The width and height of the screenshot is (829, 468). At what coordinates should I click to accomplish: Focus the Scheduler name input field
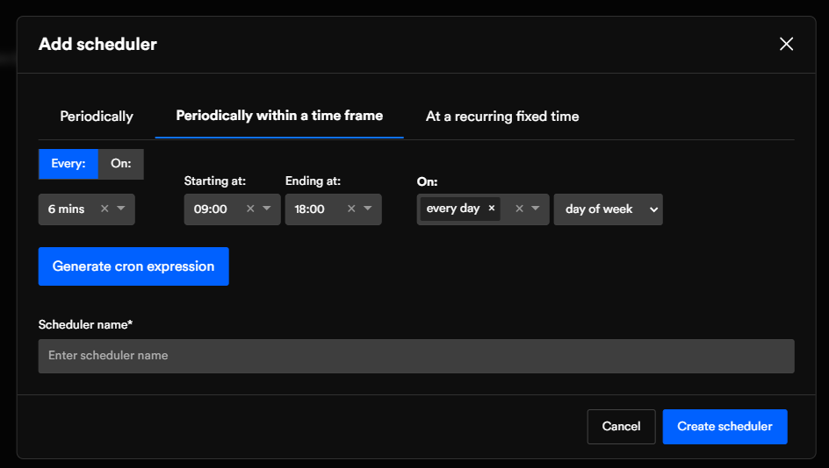(x=416, y=356)
